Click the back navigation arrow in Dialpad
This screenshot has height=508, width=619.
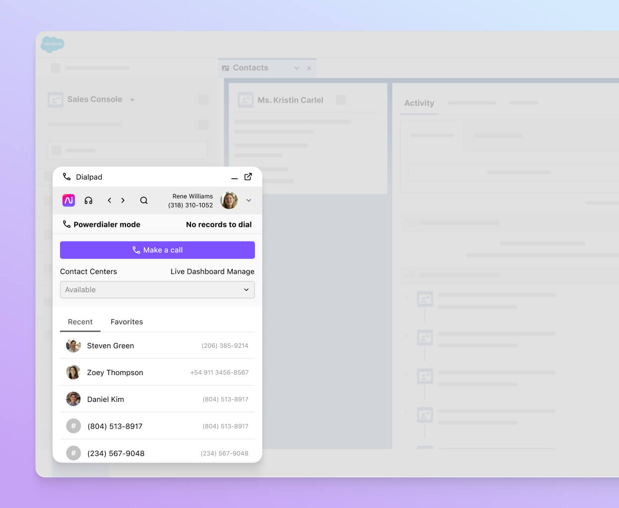click(x=110, y=200)
